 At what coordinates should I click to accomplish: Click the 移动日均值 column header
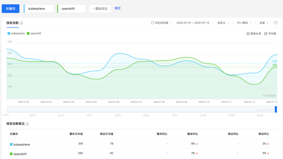pos(107,134)
